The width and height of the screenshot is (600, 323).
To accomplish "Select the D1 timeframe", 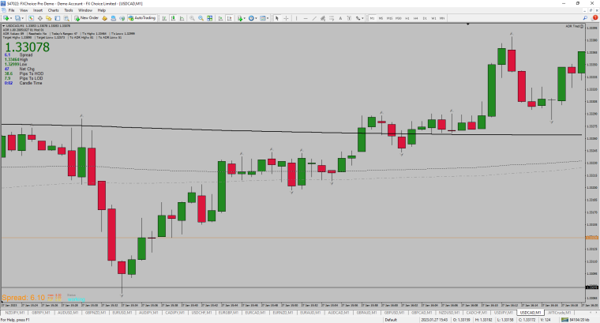I will click(x=425, y=18).
